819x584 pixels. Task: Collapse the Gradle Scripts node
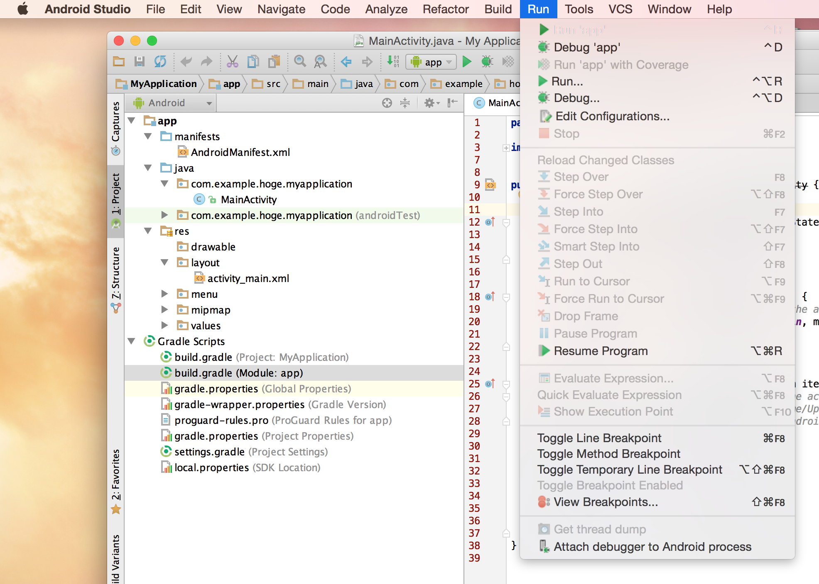point(132,341)
